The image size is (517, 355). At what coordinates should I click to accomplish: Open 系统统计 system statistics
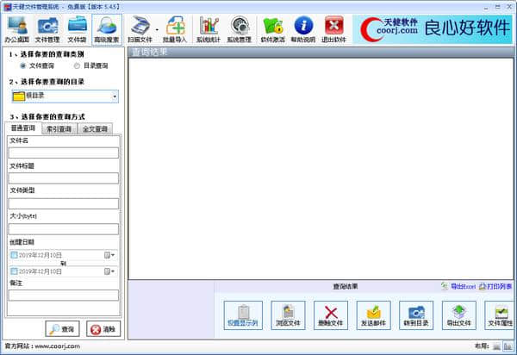pyautogui.click(x=209, y=29)
